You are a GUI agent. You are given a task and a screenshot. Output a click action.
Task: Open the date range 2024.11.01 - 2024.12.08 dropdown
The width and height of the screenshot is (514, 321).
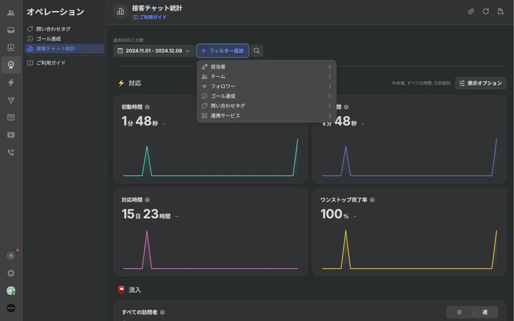153,51
